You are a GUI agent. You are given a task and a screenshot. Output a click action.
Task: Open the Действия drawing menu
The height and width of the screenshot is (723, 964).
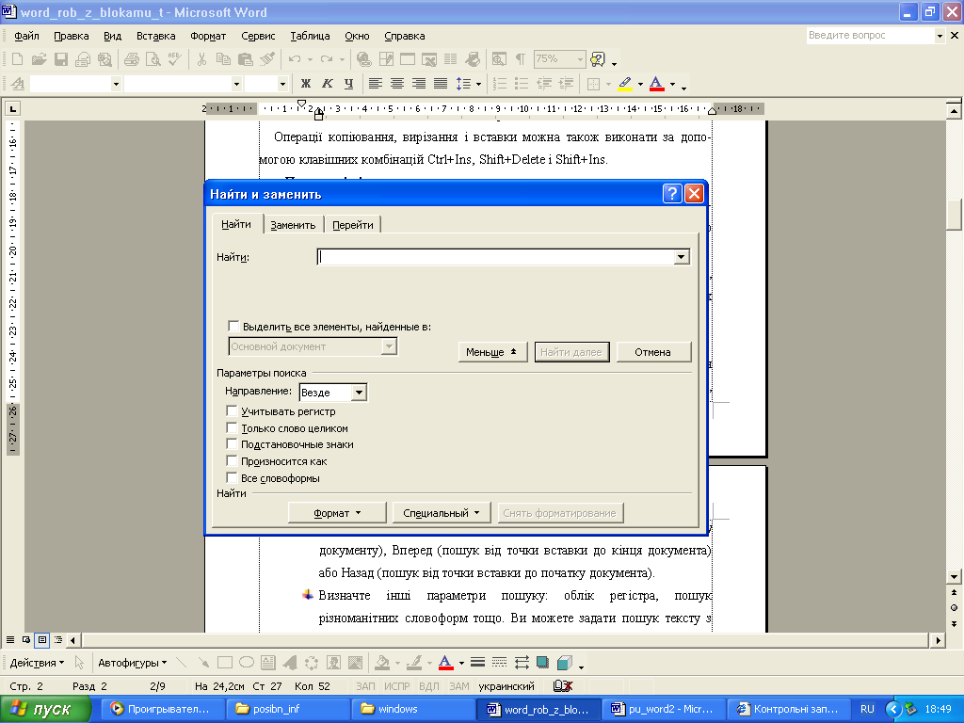pyautogui.click(x=37, y=663)
